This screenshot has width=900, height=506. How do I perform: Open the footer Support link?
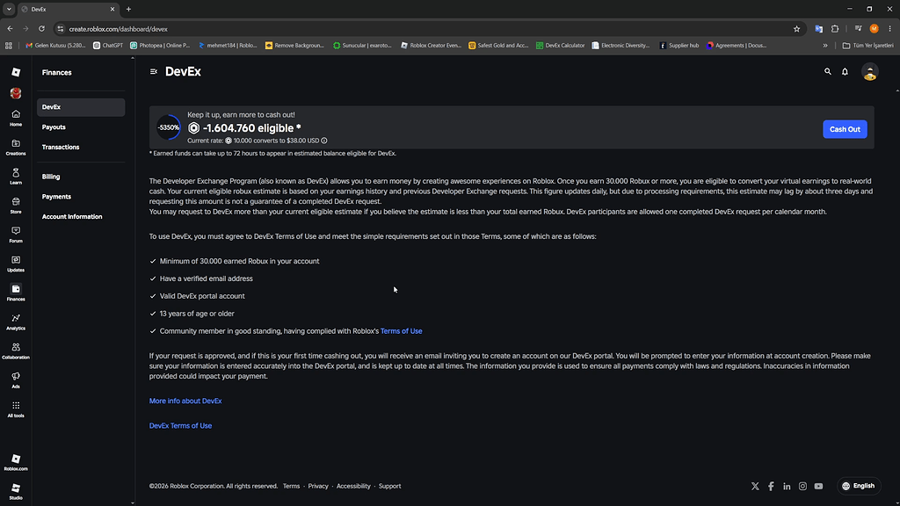389,486
